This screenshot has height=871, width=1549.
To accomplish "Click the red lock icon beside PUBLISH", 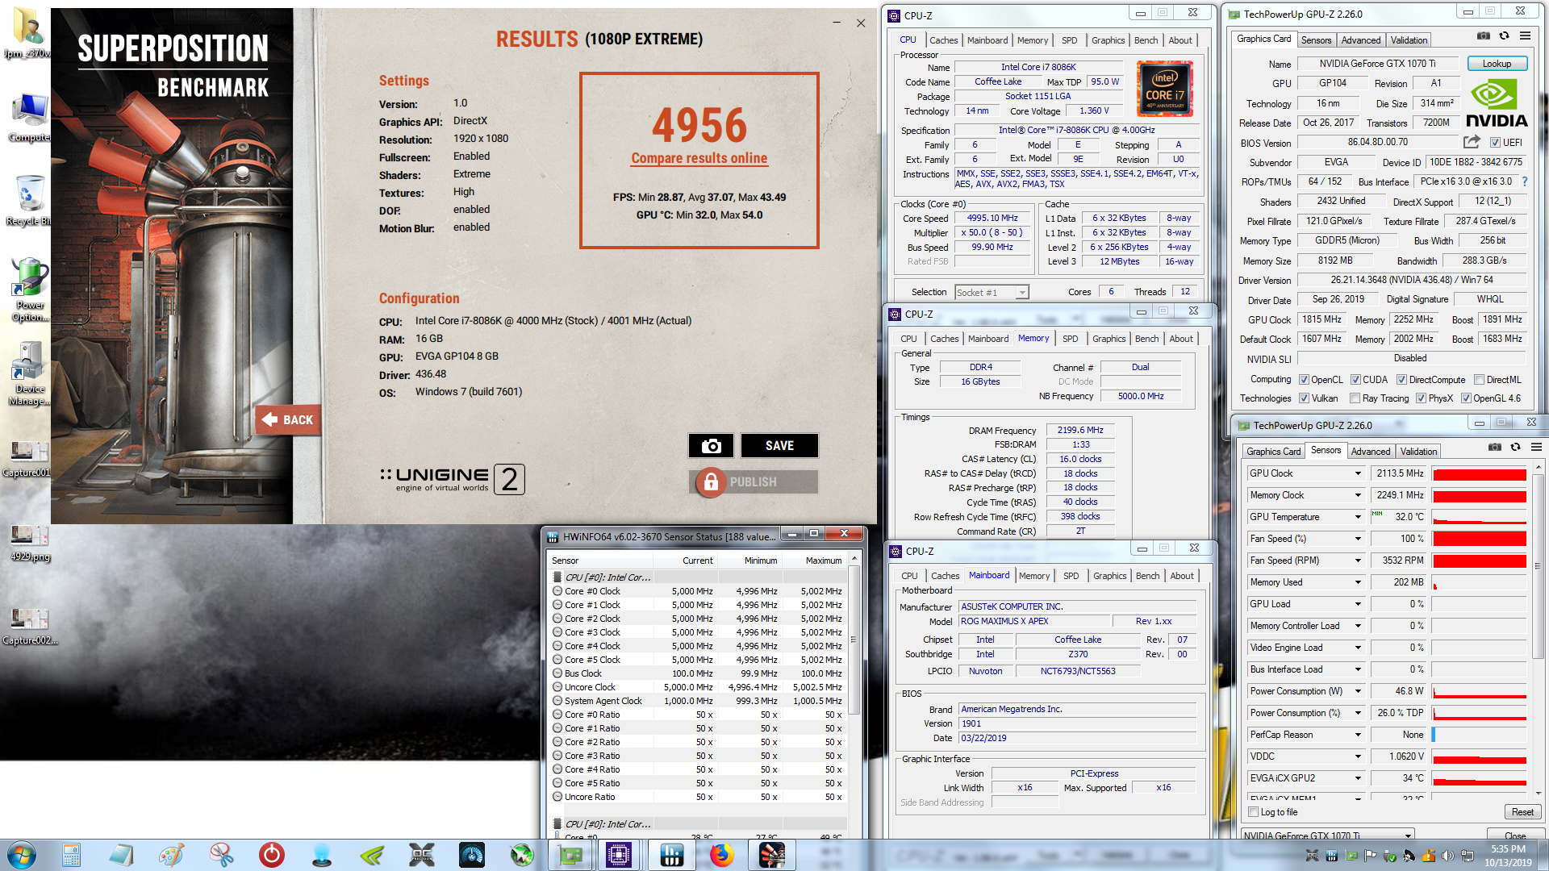I will click(711, 482).
